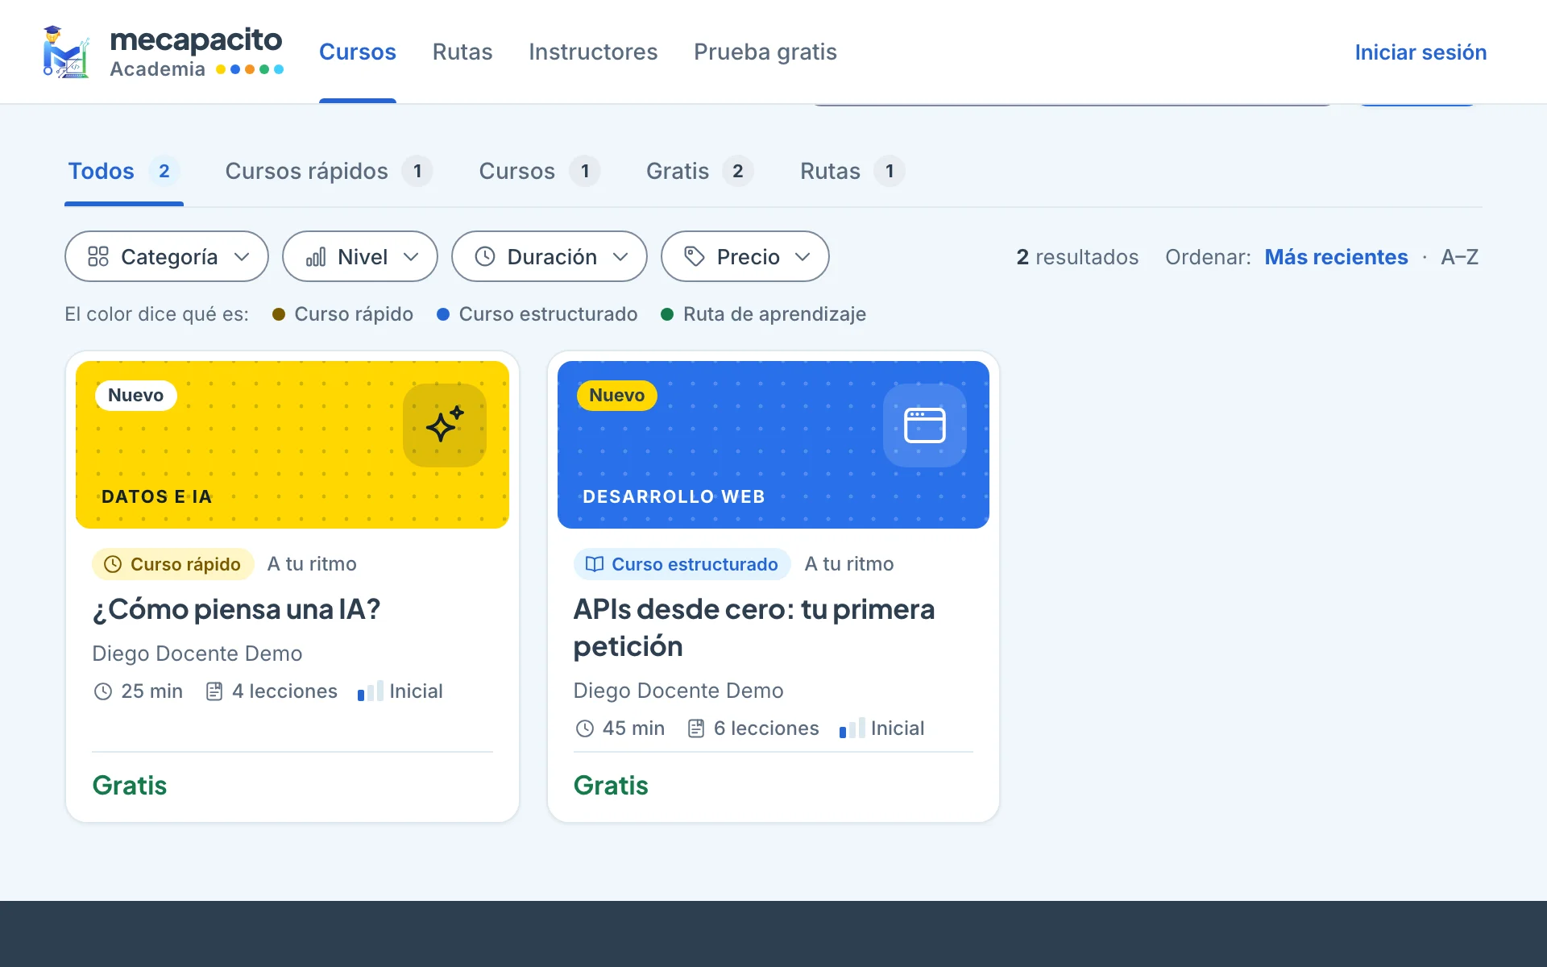
Task: Click the Duración clock icon
Action: tap(485, 256)
